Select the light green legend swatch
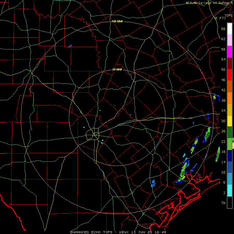Viewport: 234px width, 234px height. pyautogui.click(x=230, y=144)
